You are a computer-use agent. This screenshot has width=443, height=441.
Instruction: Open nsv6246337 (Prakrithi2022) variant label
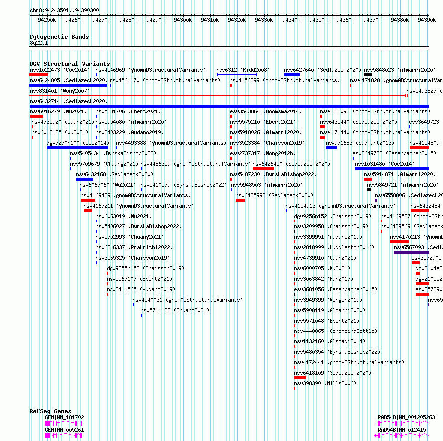(x=134, y=247)
